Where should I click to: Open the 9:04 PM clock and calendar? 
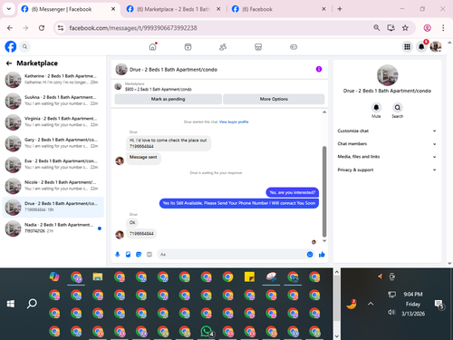(x=413, y=304)
